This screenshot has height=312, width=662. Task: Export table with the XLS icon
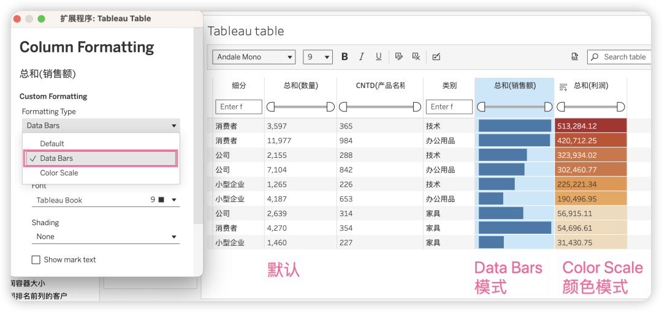(x=574, y=56)
